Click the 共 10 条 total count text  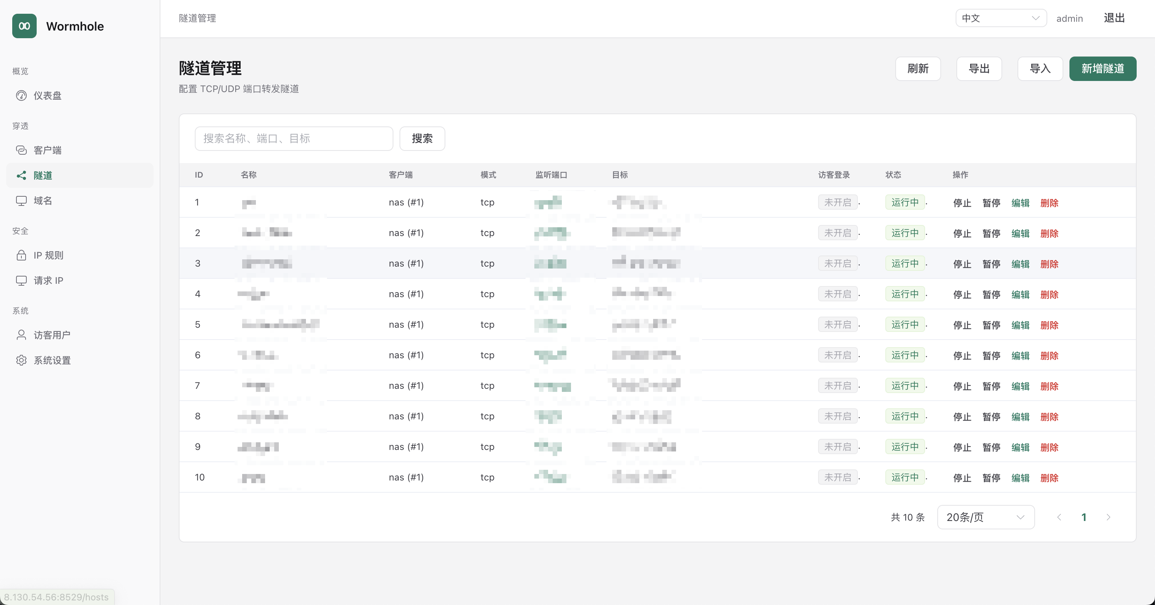pyautogui.click(x=907, y=517)
